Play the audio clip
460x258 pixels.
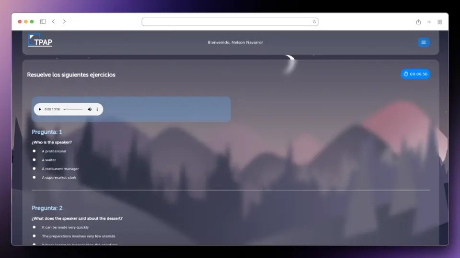click(40, 109)
